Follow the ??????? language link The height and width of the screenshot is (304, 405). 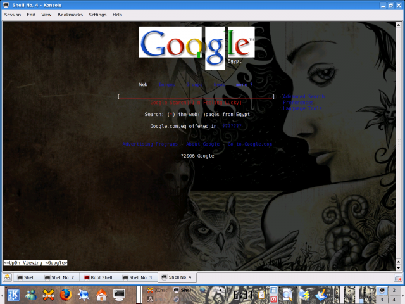[232, 126]
